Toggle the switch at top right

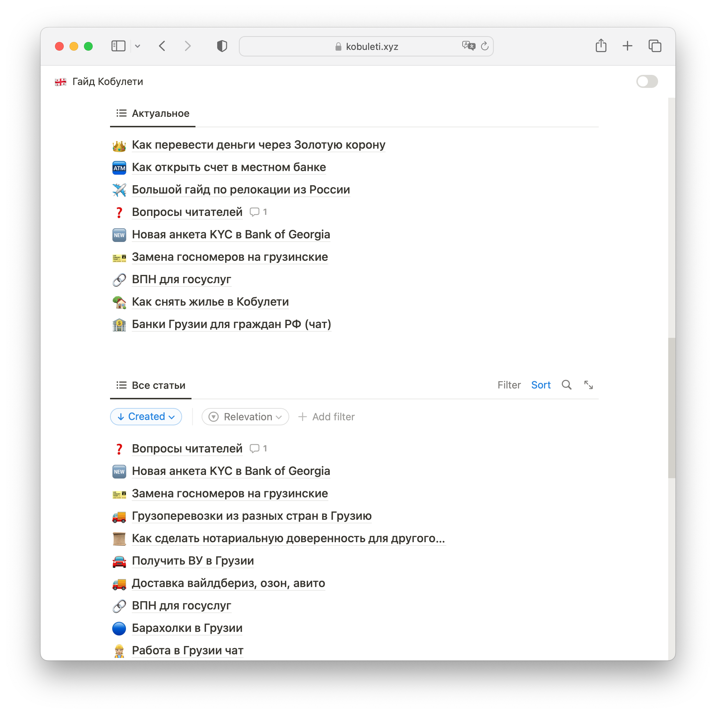647,81
